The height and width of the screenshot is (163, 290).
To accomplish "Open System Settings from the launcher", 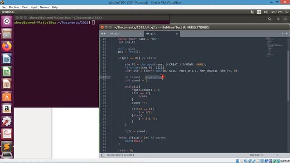I will coord(7,122).
